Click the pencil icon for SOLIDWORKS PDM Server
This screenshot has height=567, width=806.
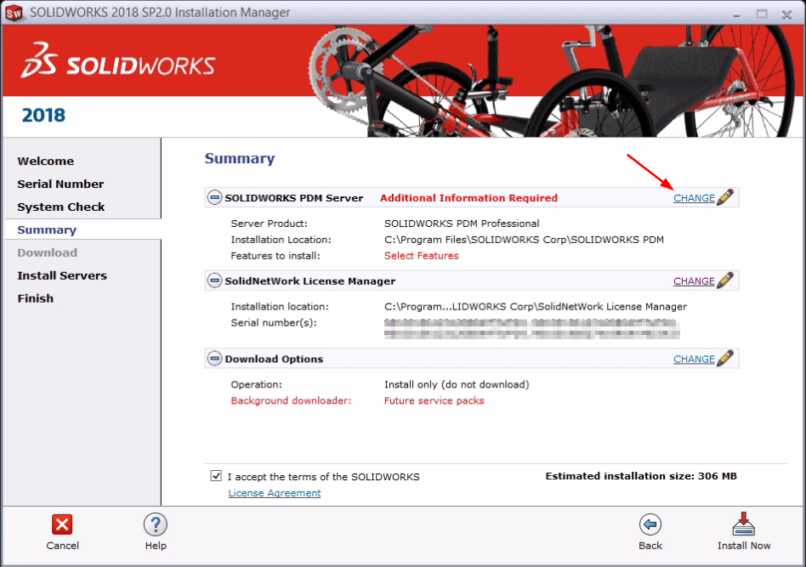[724, 197]
